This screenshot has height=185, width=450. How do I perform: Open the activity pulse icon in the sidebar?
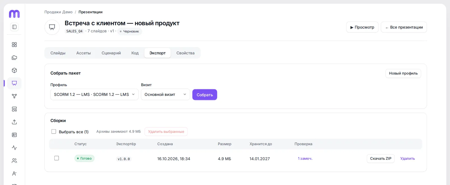click(x=14, y=148)
